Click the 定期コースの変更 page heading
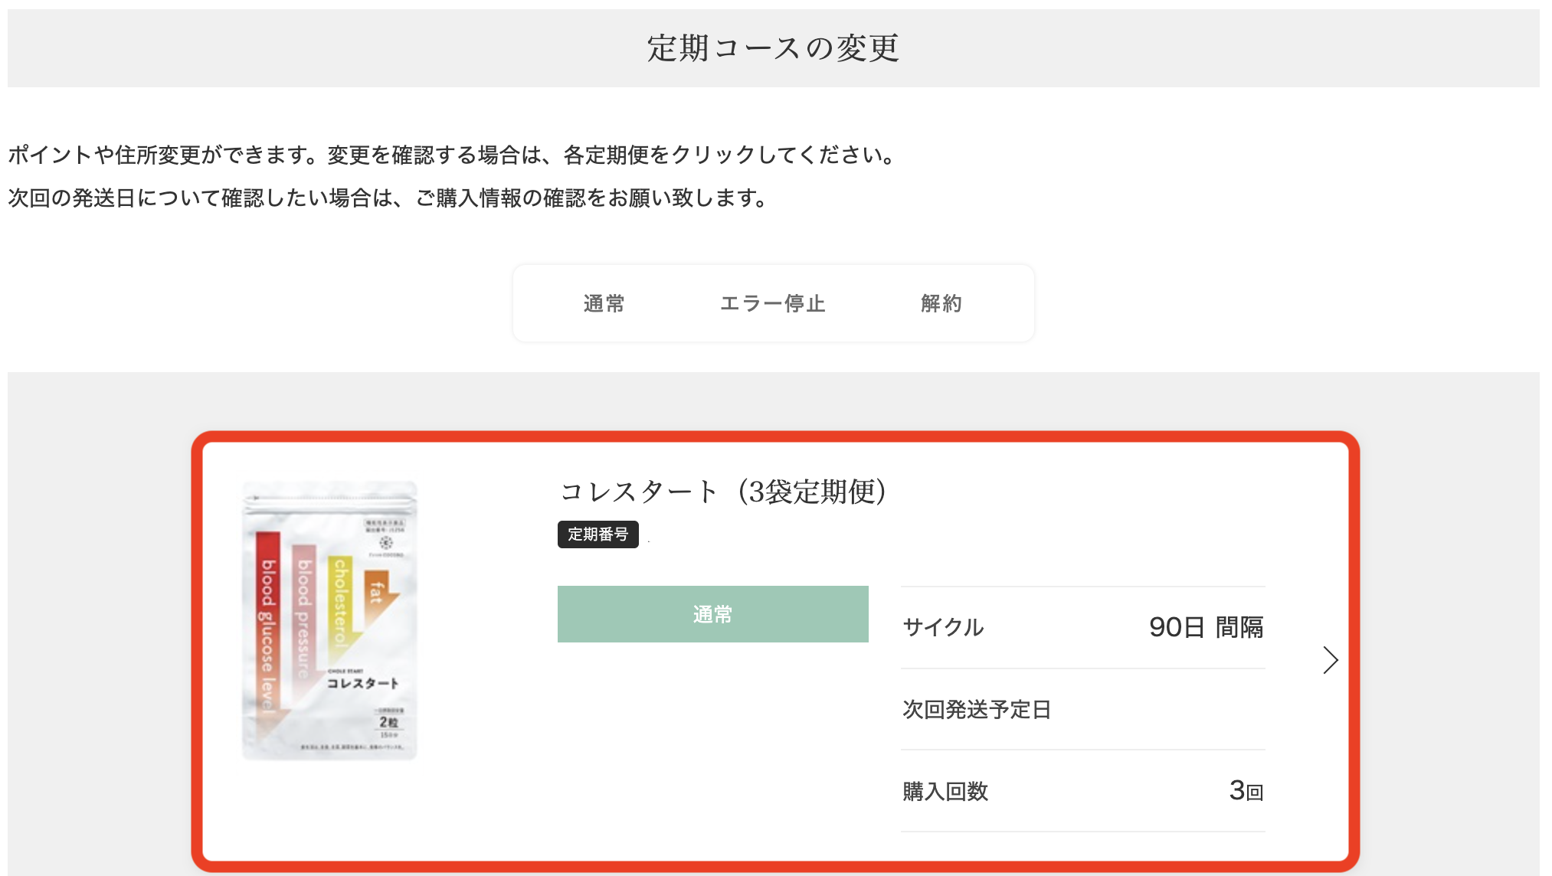 coord(773,48)
